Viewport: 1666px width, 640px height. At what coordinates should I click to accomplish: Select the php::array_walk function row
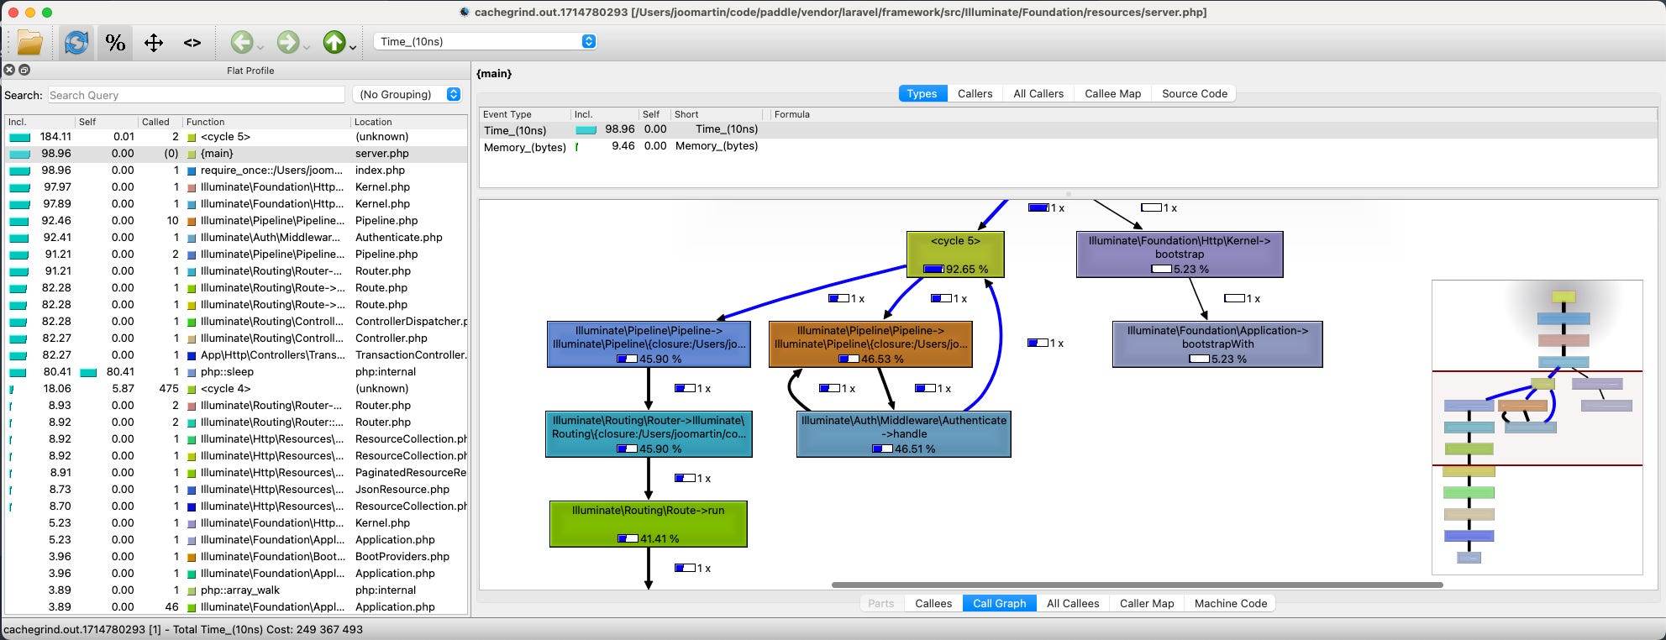(236, 590)
